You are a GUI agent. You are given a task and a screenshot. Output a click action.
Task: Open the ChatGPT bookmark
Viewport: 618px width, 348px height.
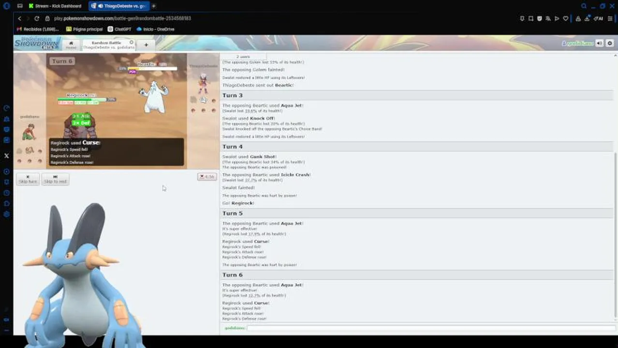coord(119,29)
